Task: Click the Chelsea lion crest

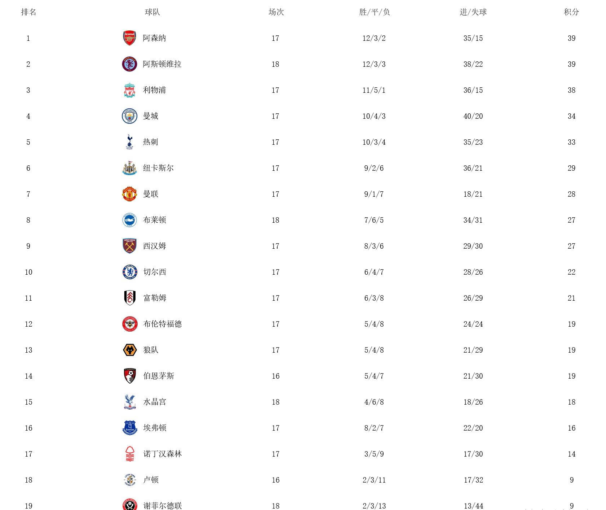Action: click(x=130, y=272)
